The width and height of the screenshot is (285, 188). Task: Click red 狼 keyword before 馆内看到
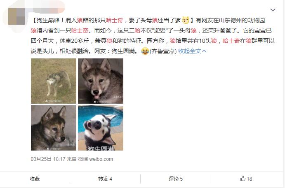coord(34,30)
